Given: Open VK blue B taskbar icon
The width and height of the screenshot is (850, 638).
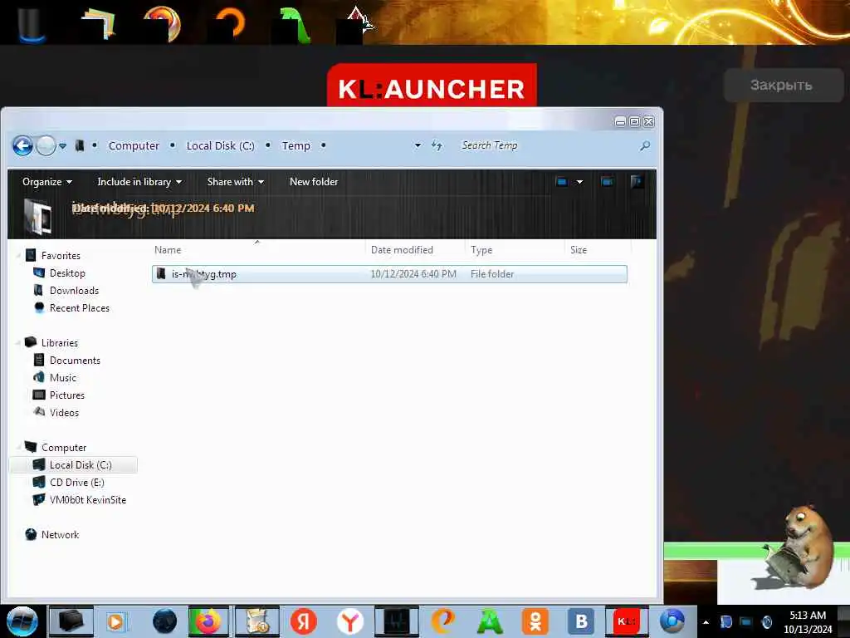Looking at the screenshot, I should tap(582, 621).
